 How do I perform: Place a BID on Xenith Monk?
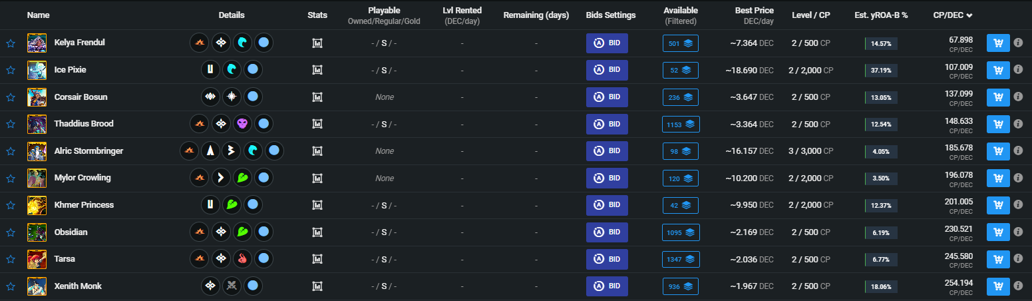tap(607, 286)
